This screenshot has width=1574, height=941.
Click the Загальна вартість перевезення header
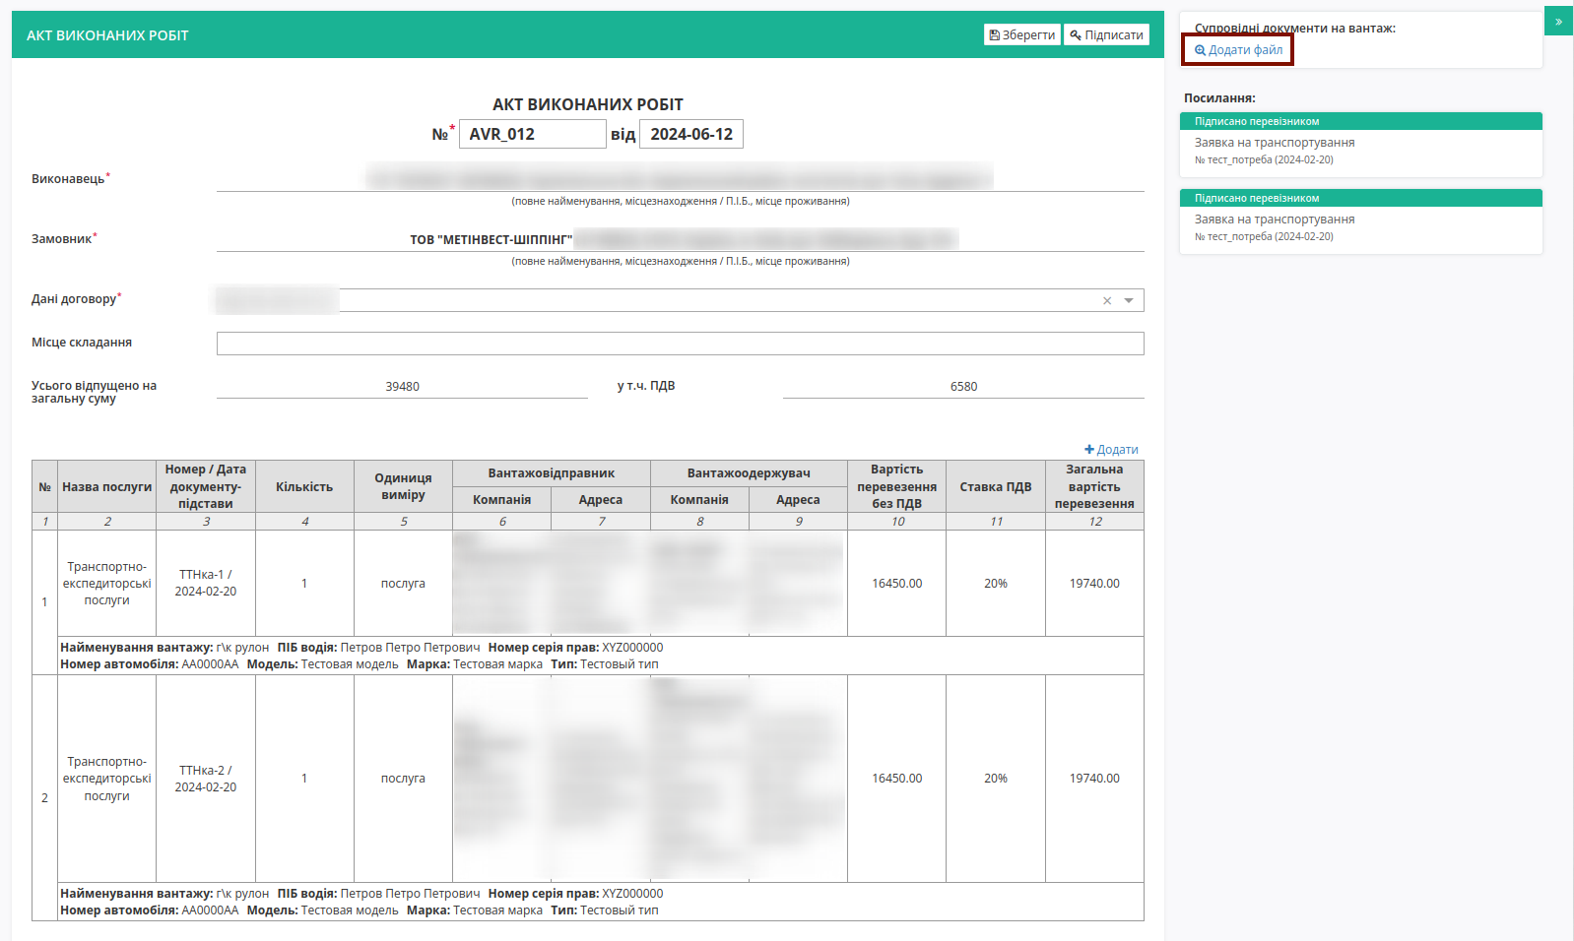(x=1094, y=487)
